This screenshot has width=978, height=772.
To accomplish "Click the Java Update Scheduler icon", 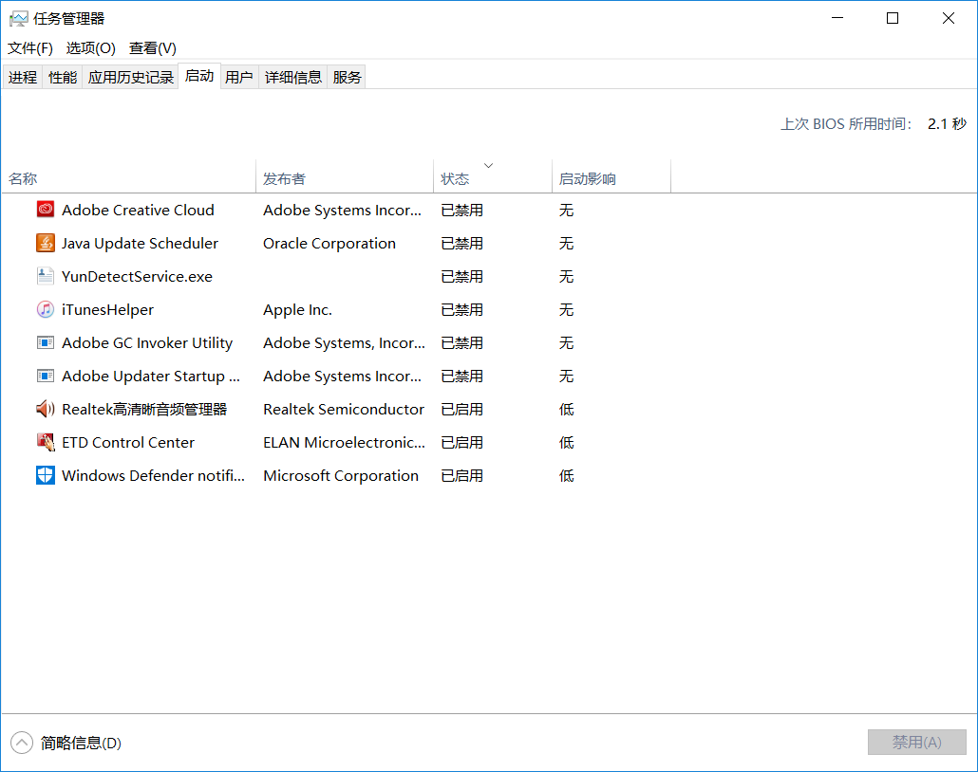I will [x=46, y=243].
